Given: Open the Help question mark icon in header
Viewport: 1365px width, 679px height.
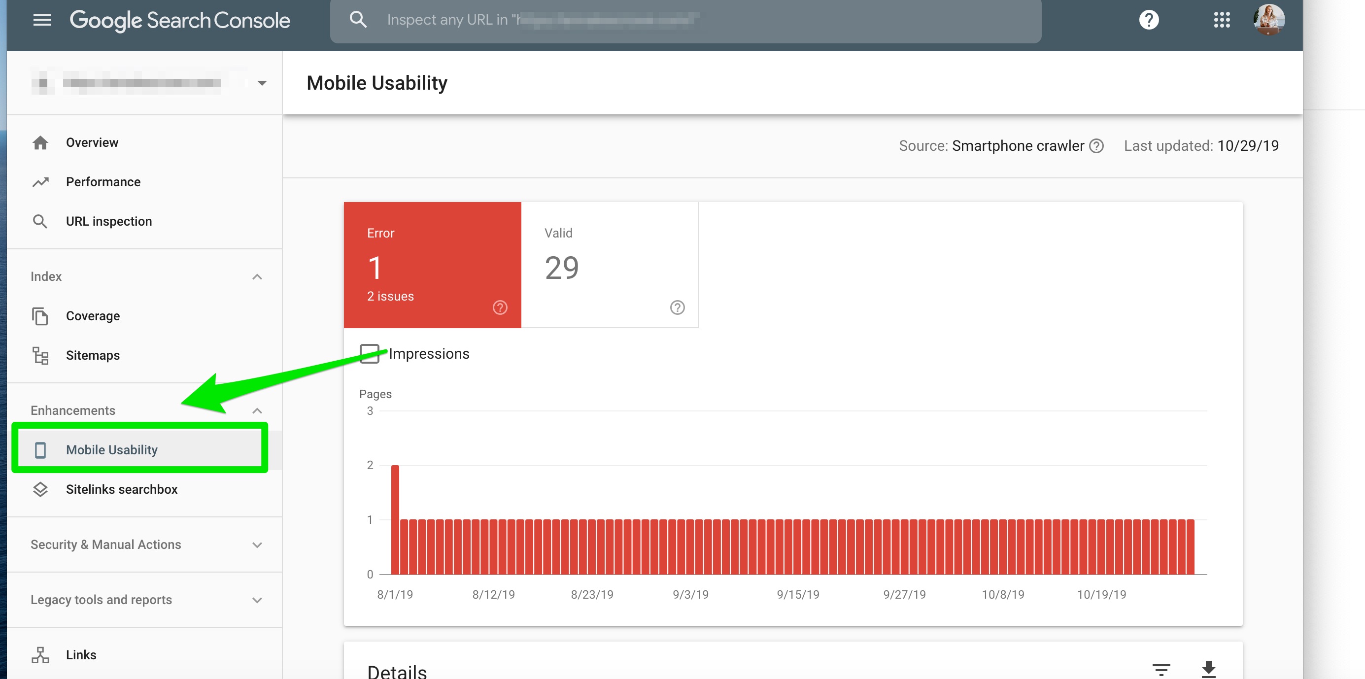Looking at the screenshot, I should [1149, 20].
